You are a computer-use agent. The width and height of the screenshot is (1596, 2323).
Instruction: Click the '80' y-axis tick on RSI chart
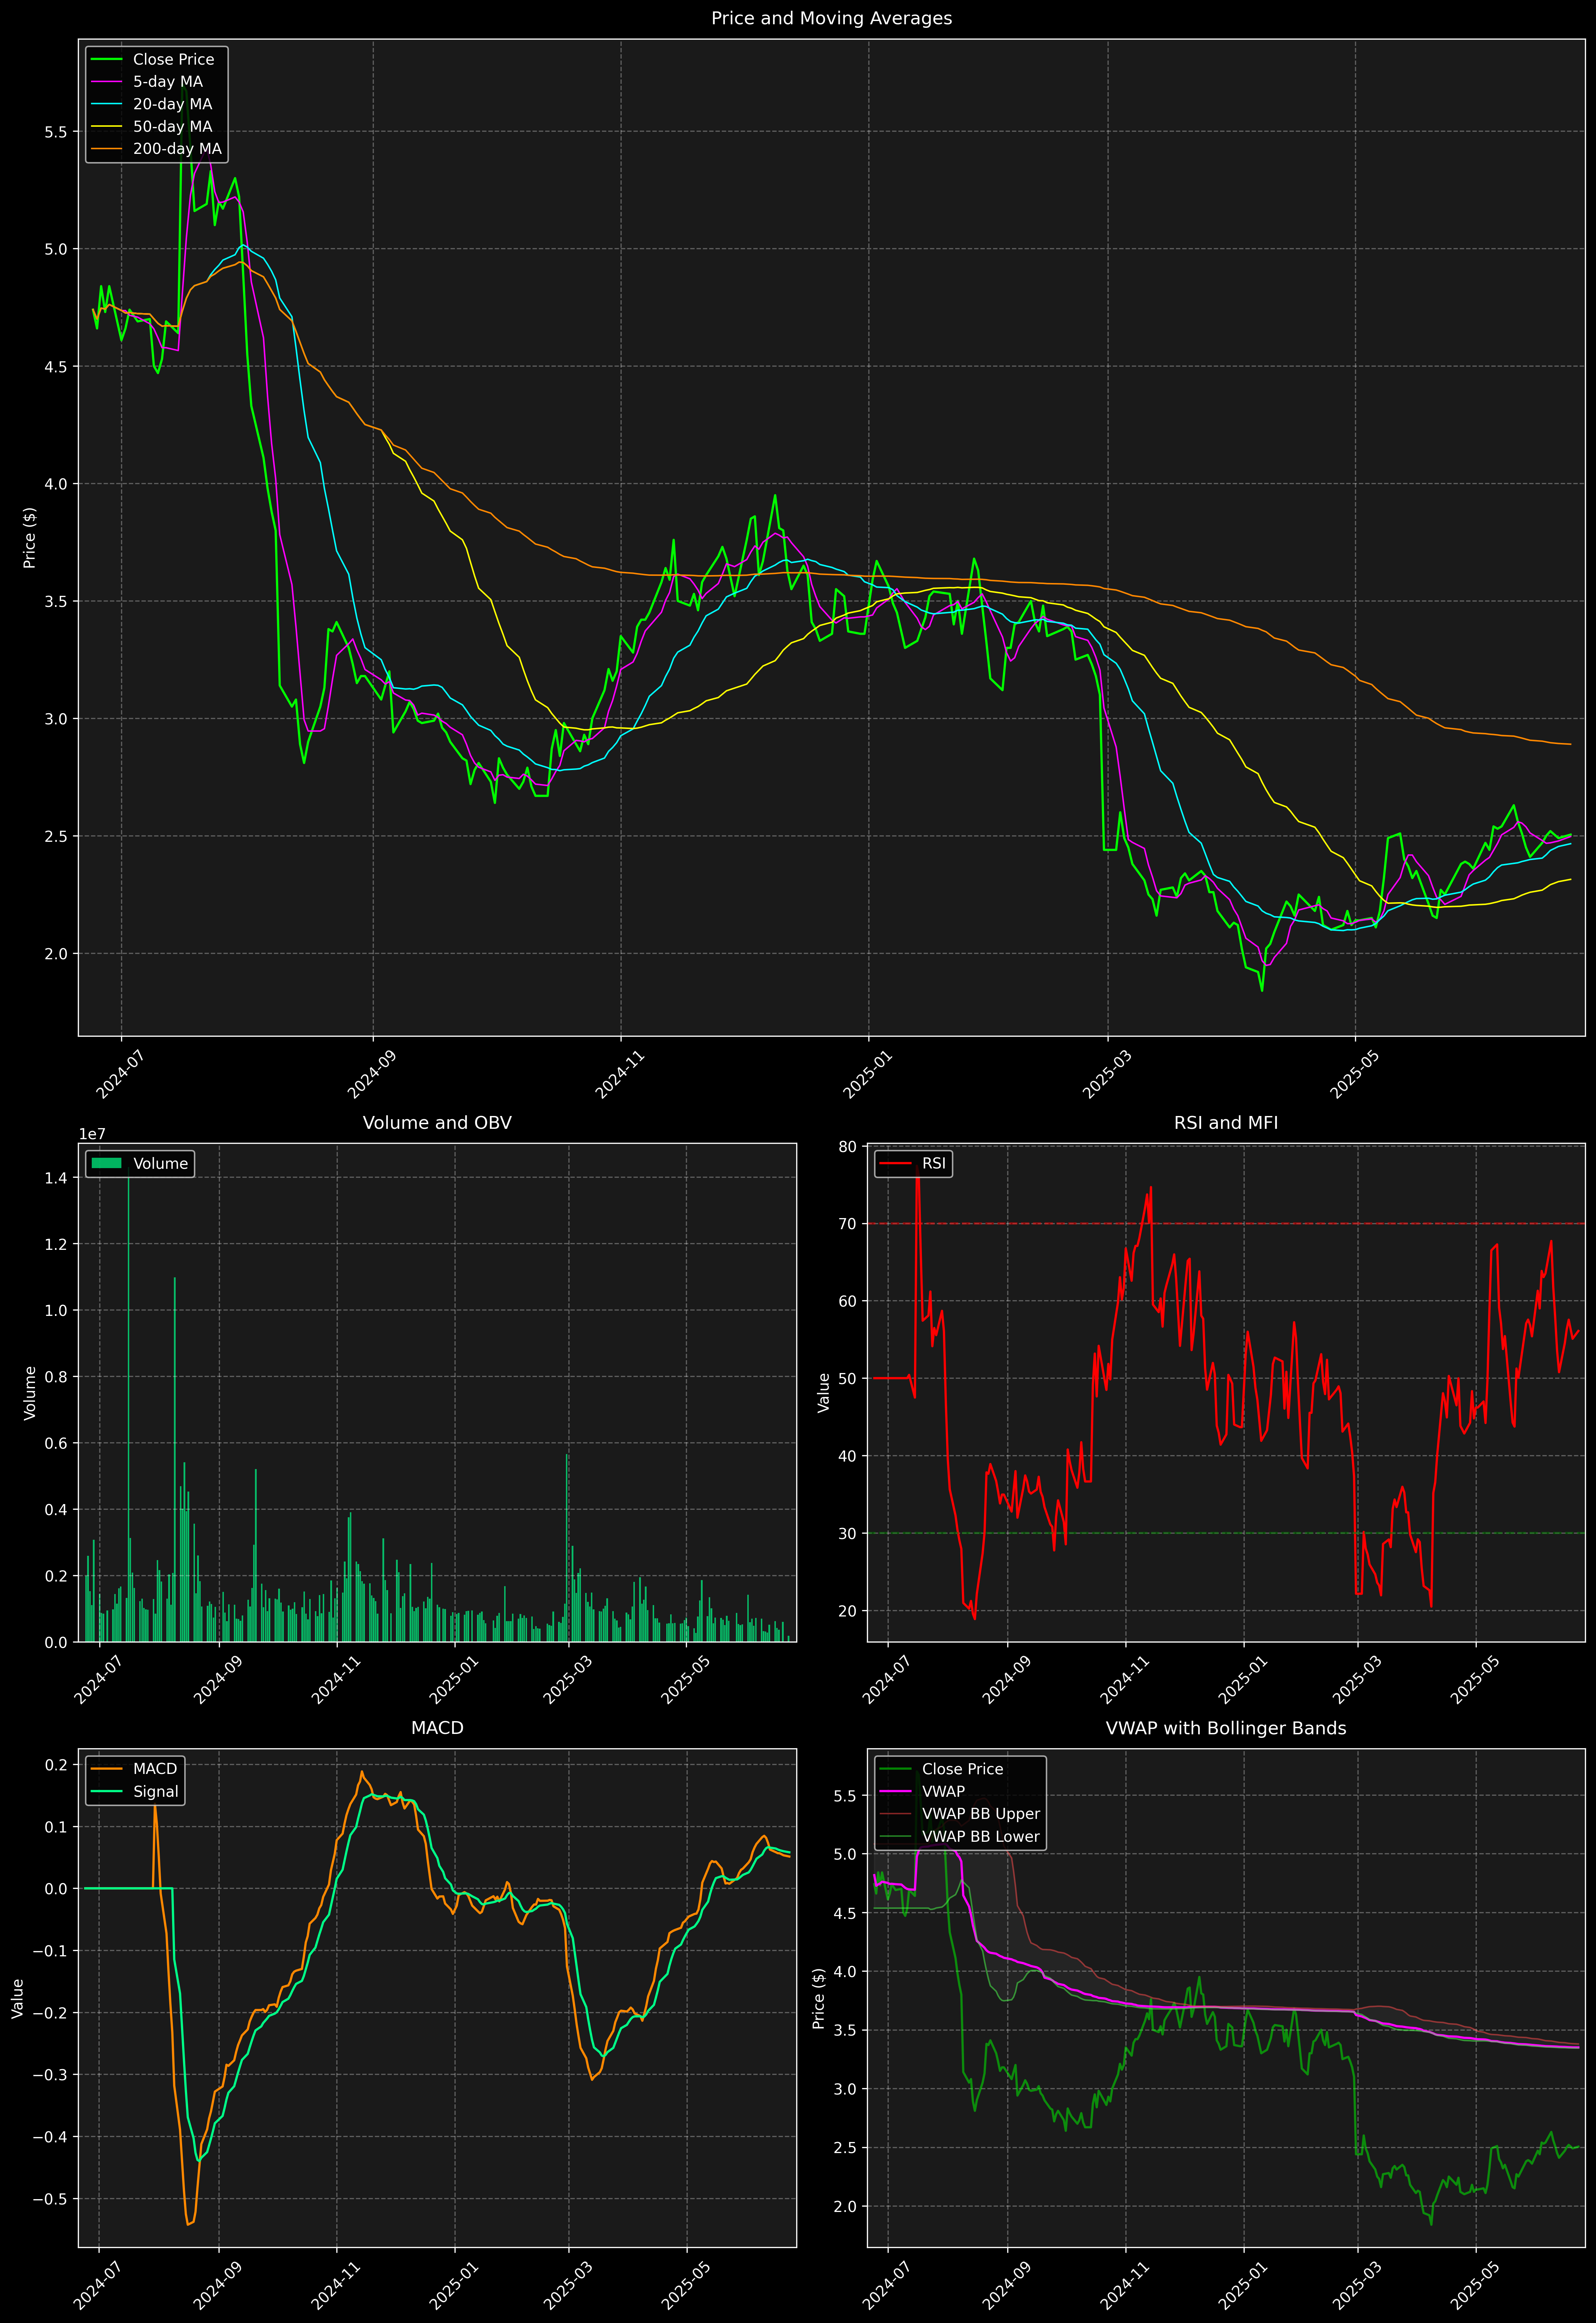point(848,1147)
